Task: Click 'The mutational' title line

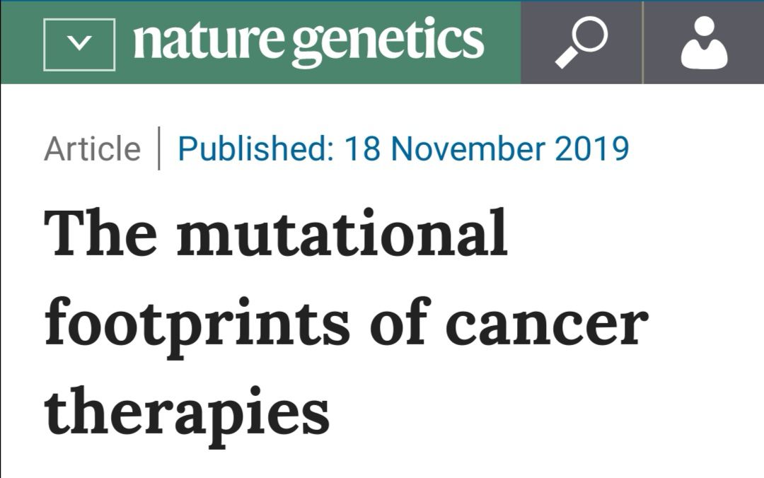Action: (276, 233)
